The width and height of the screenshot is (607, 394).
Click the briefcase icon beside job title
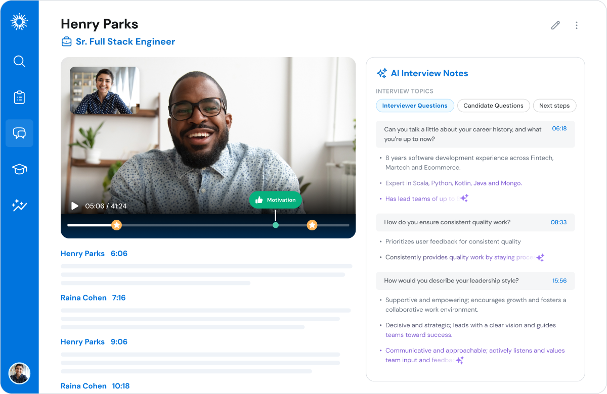coord(66,42)
